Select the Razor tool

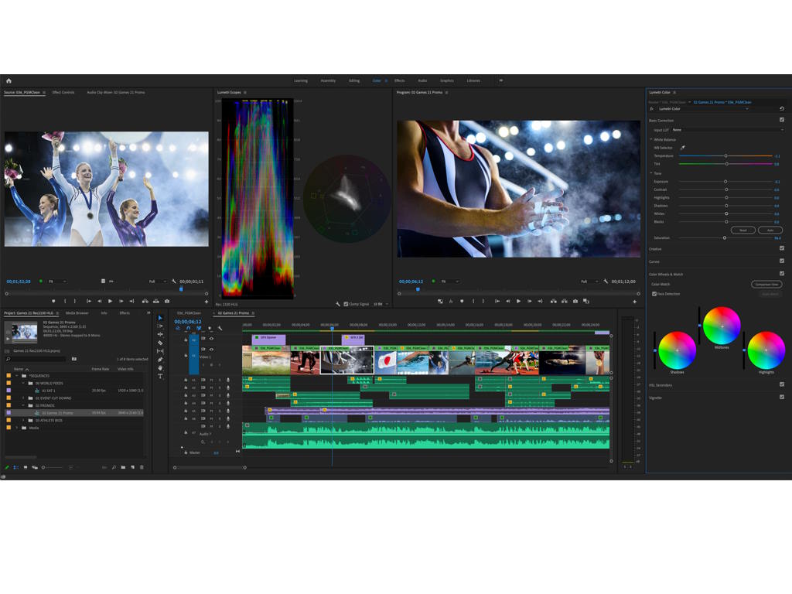click(160, 343)
